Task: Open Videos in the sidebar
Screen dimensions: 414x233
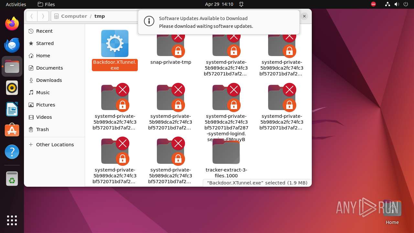Action: pyautogui.click(x=54, y=117)
